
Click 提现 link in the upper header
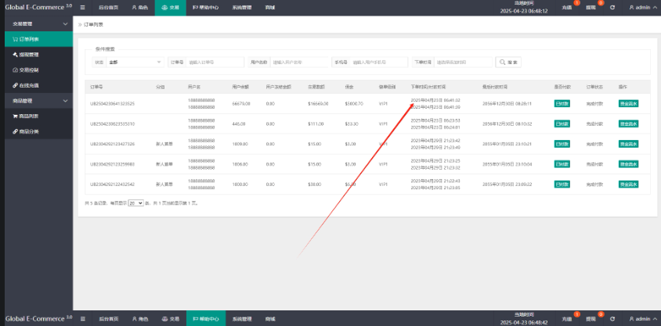591,8
